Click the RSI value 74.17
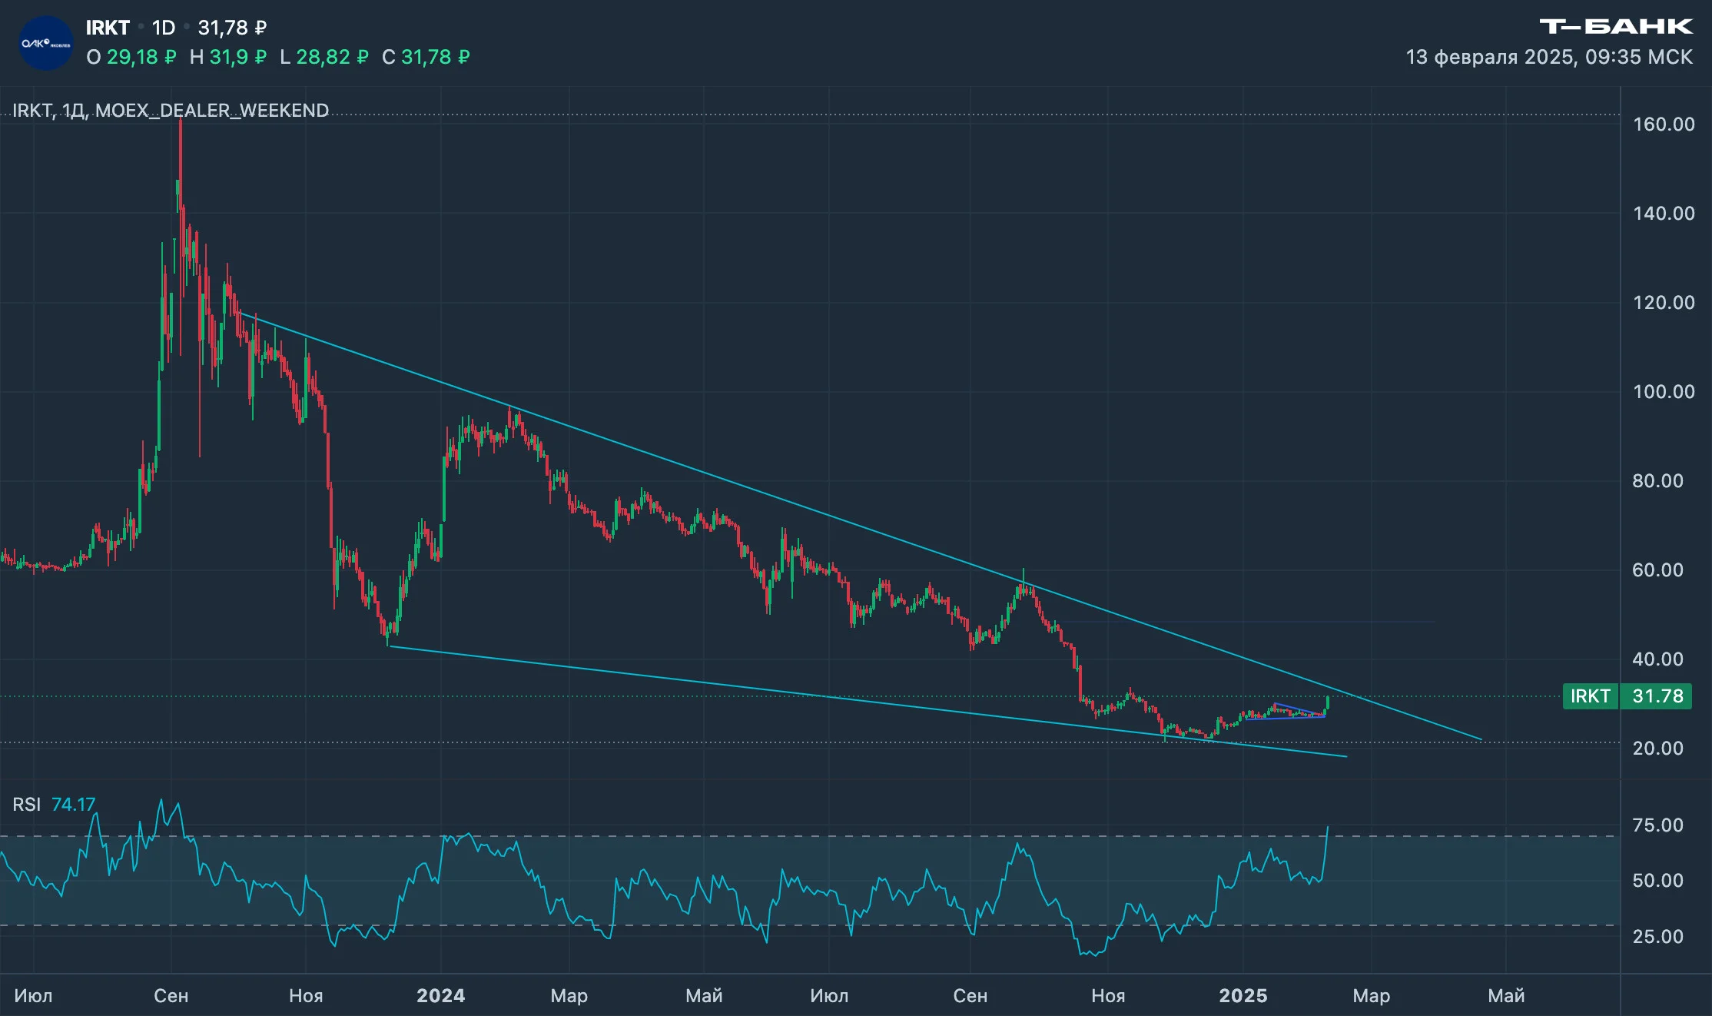The image size is (1712, 1016). (73, 805)
